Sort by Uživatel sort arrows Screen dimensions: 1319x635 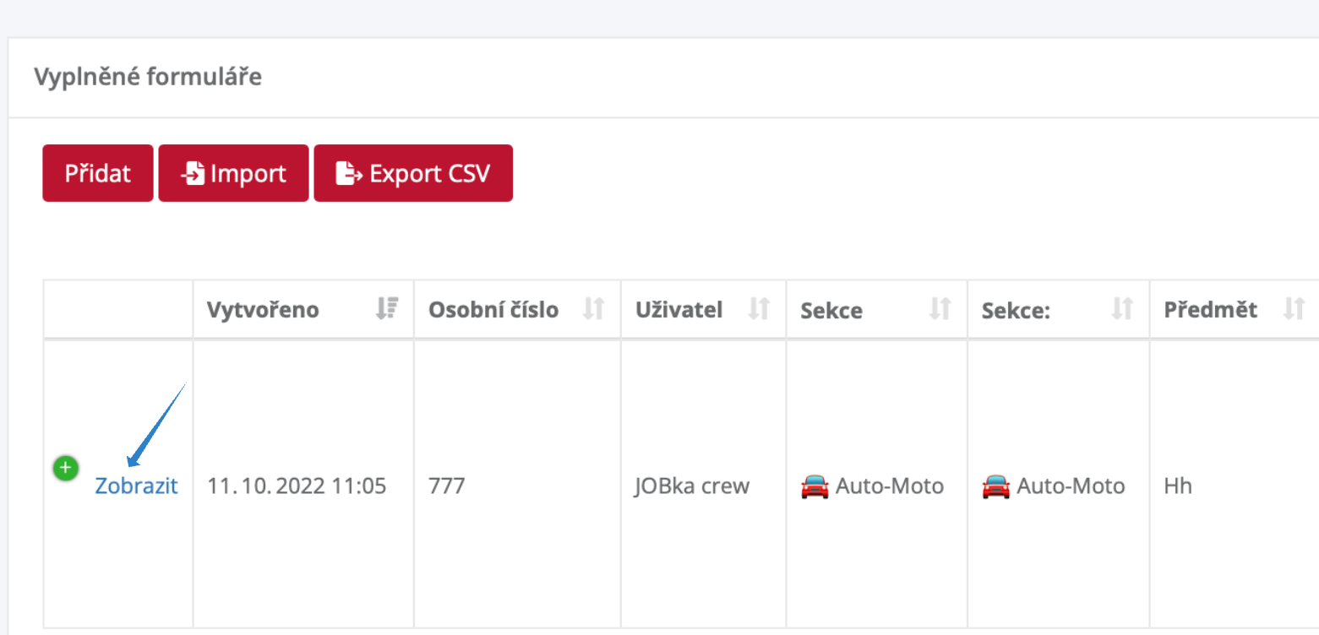tap(760, 310)
